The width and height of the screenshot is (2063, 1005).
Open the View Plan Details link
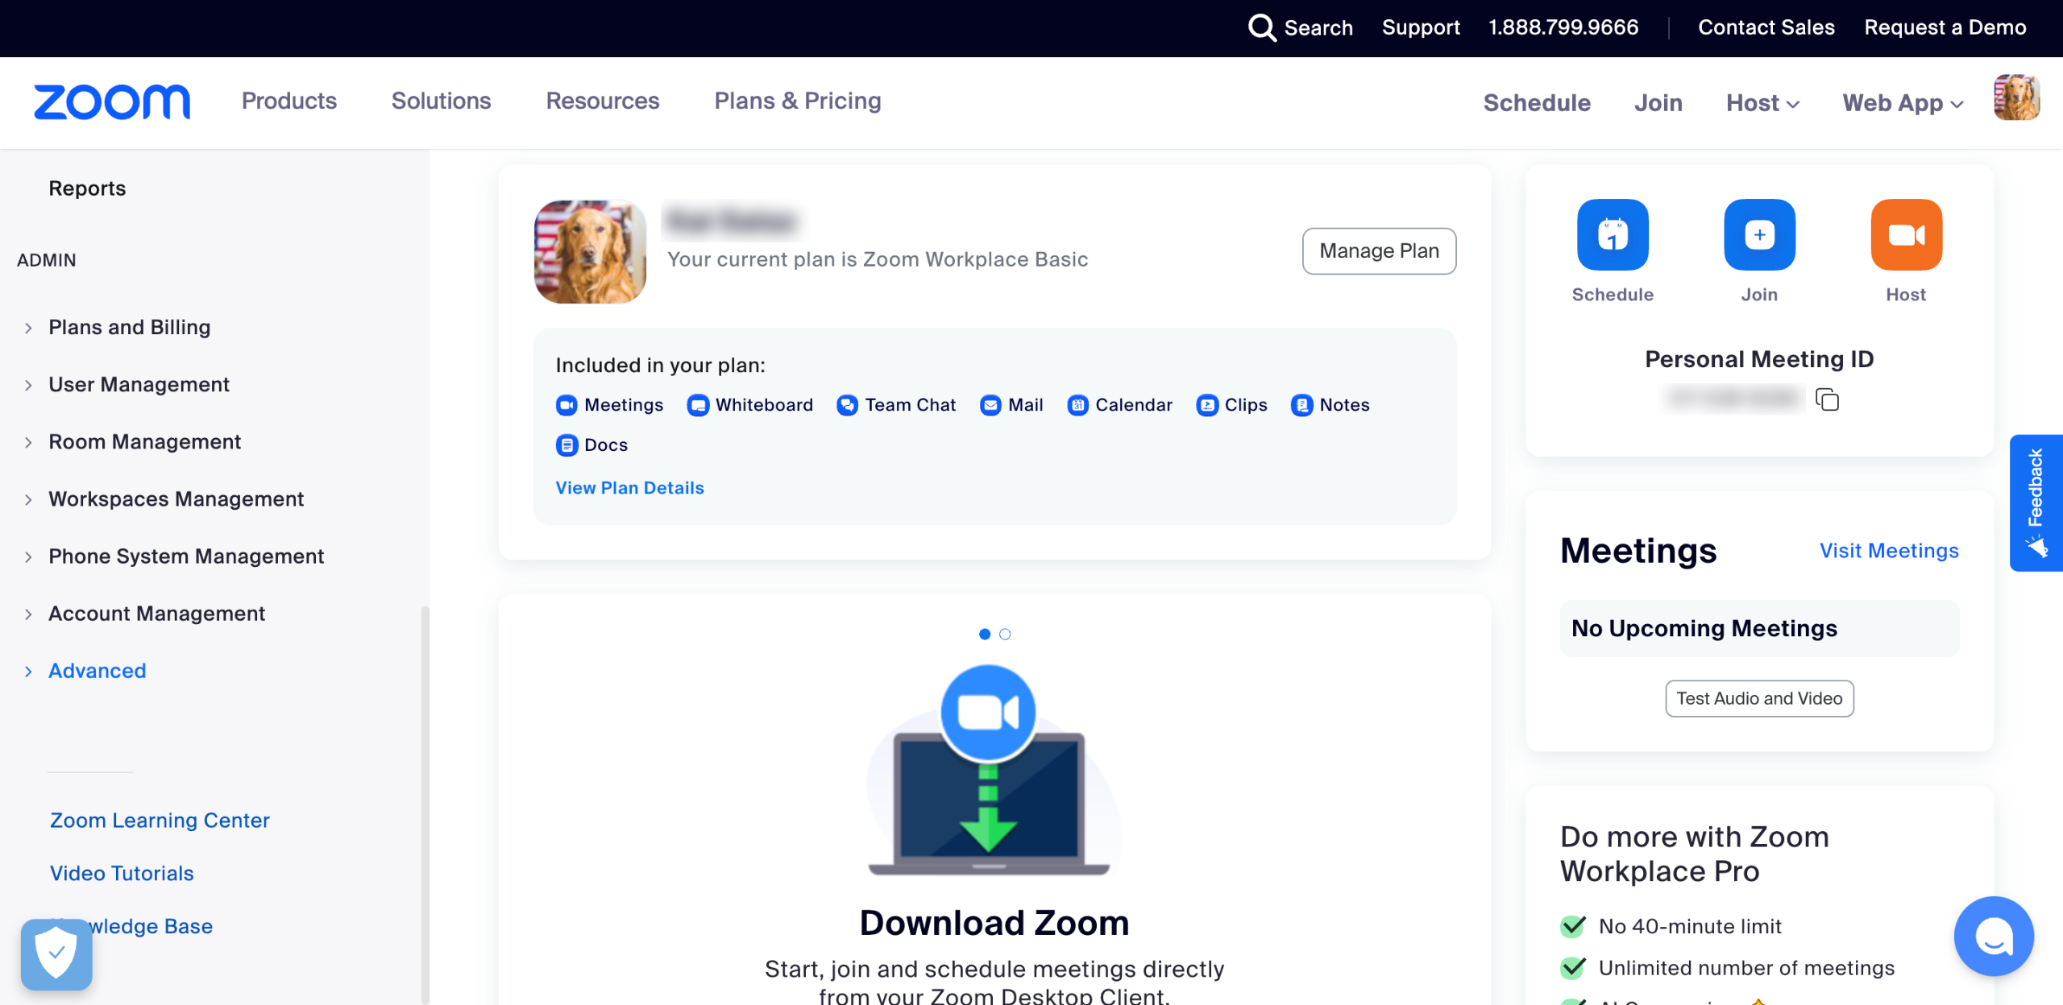click(x=629, y=488)
